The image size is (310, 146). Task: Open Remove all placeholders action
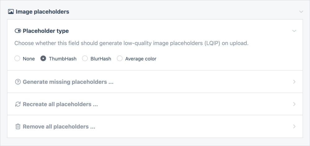tap(59, 127)
